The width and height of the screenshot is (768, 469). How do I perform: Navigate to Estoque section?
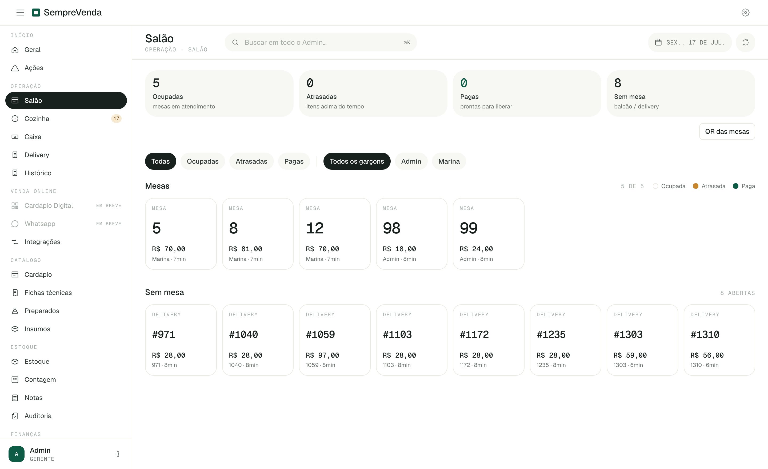click(66, 361)
